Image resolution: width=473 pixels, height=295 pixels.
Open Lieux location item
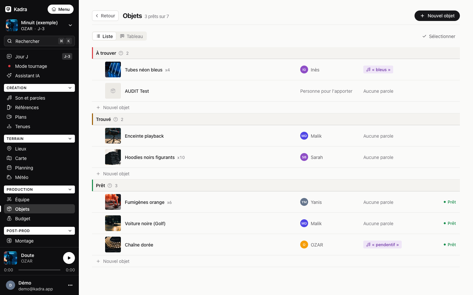pos(39,149)
